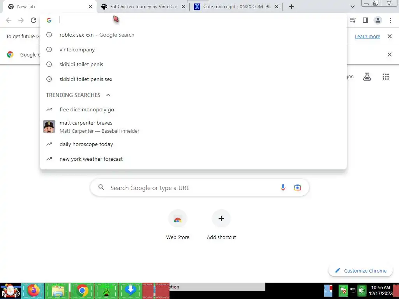Click the Google G icon in address bar
The height and width of the screenshot is (299, 399).
pos(49,20)
